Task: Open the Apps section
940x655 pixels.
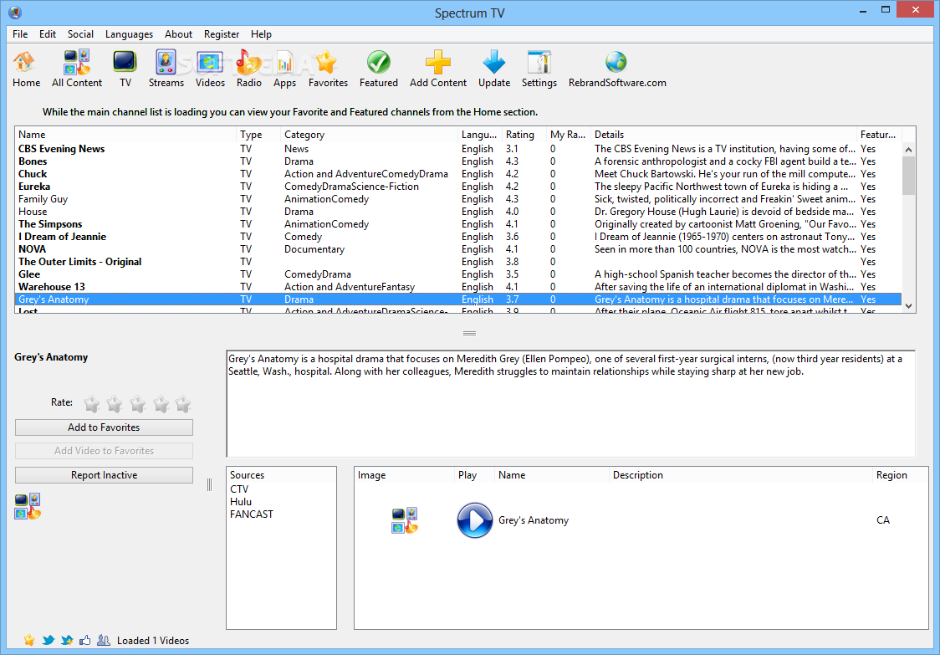Action: (x=284, y=69)
